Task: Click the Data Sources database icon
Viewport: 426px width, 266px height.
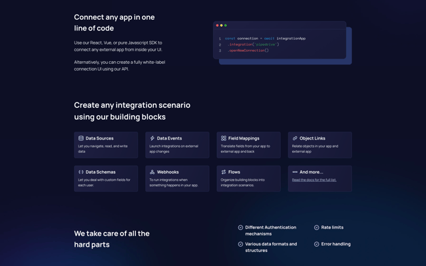Action: (x=81, y=138)
